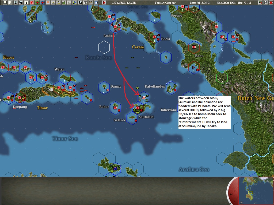The height and width of the screenshot is (205, 274).
Task: Click the globe toolbar icon
Action: (x=75, y=3)
